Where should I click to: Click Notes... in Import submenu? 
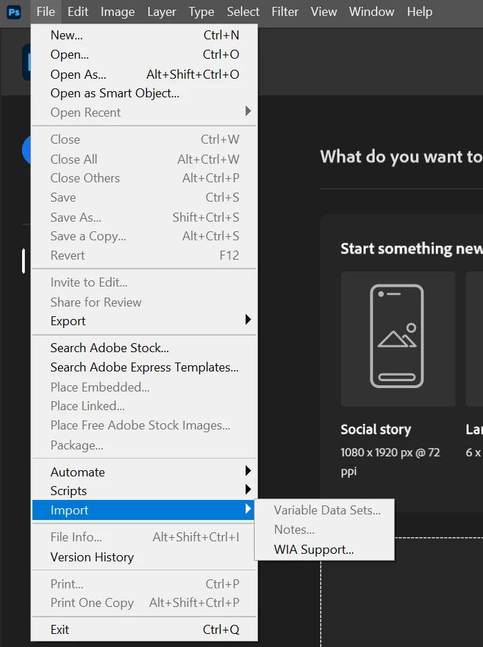324,530
